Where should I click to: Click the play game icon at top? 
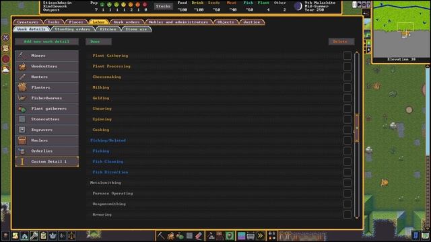[x=359, y=5]
